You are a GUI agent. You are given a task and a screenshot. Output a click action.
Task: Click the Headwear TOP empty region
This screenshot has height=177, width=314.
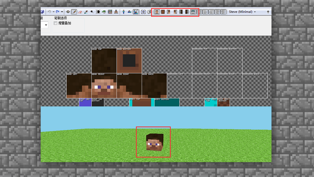pos(205,61)
